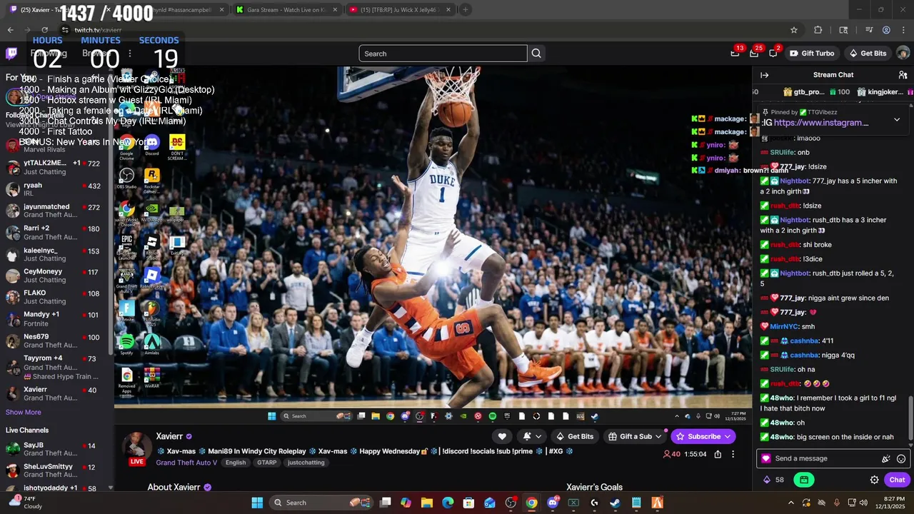Open Discord from Windows taskbar
Image resolution: width=914 pixels, height=514 pixels.
[553, 503]
